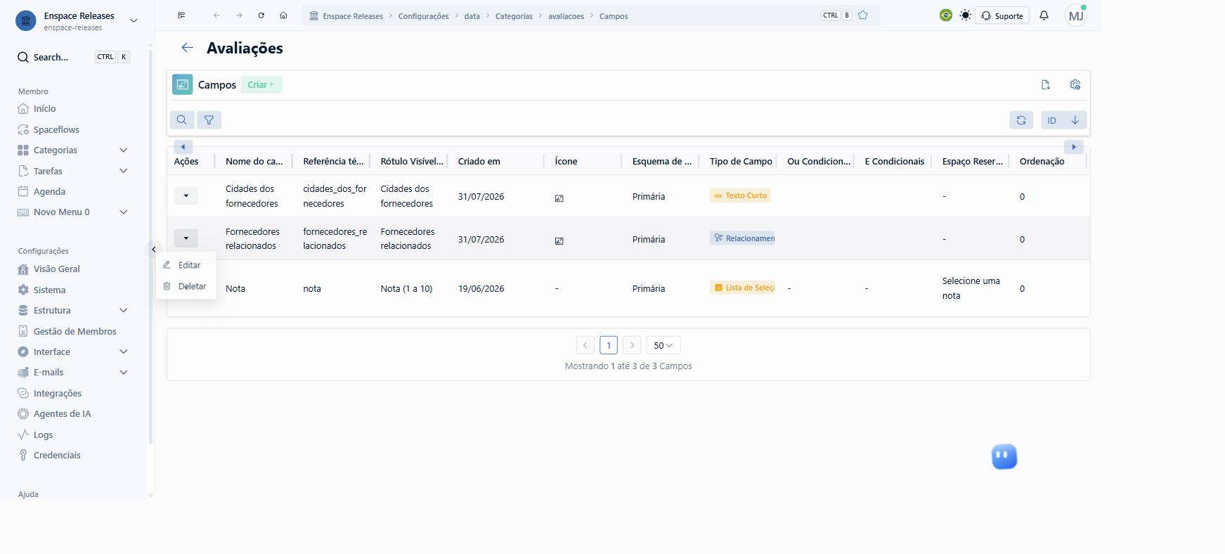Go to pagination page 1
Viewport: 1225px width, 554px height.
[x=609, y=345]
